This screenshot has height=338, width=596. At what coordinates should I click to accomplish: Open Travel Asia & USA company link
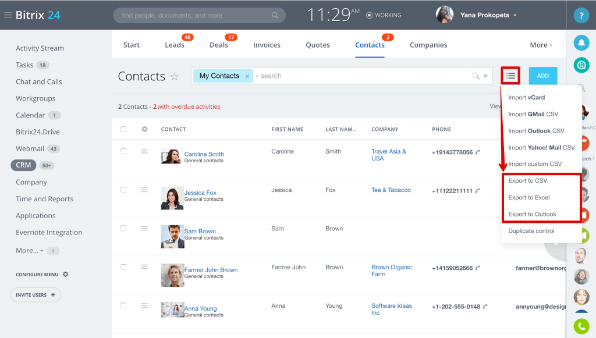(388, 155)
